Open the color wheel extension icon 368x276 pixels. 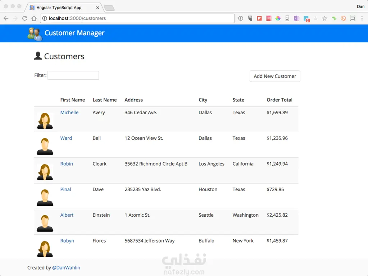point(278,18)
